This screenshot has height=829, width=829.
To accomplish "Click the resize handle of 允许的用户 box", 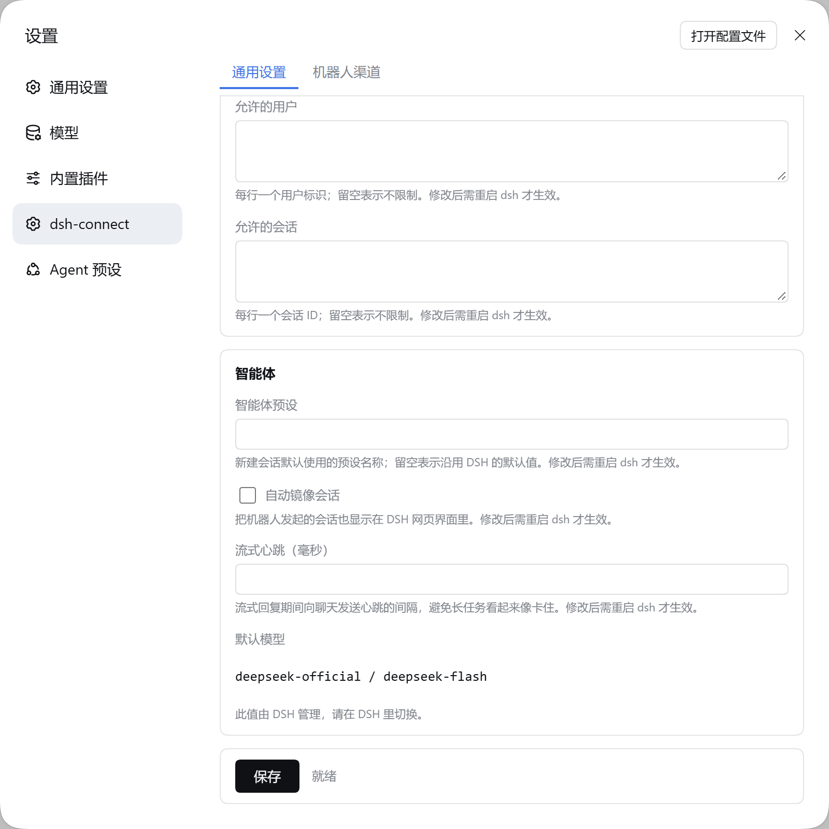I will (x=782, y=176).
